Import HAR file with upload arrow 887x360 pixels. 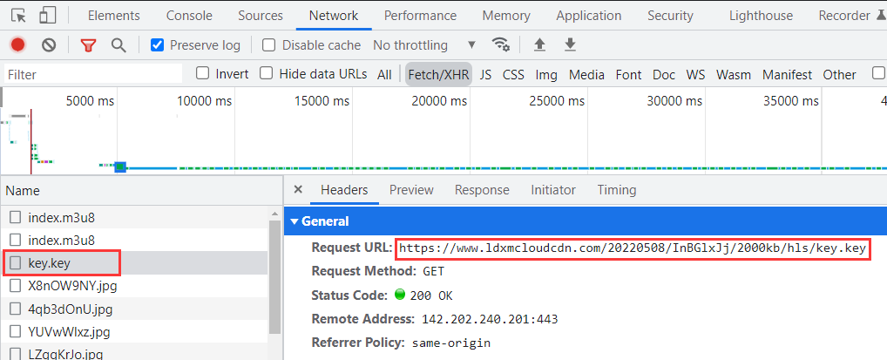(539, 45)
